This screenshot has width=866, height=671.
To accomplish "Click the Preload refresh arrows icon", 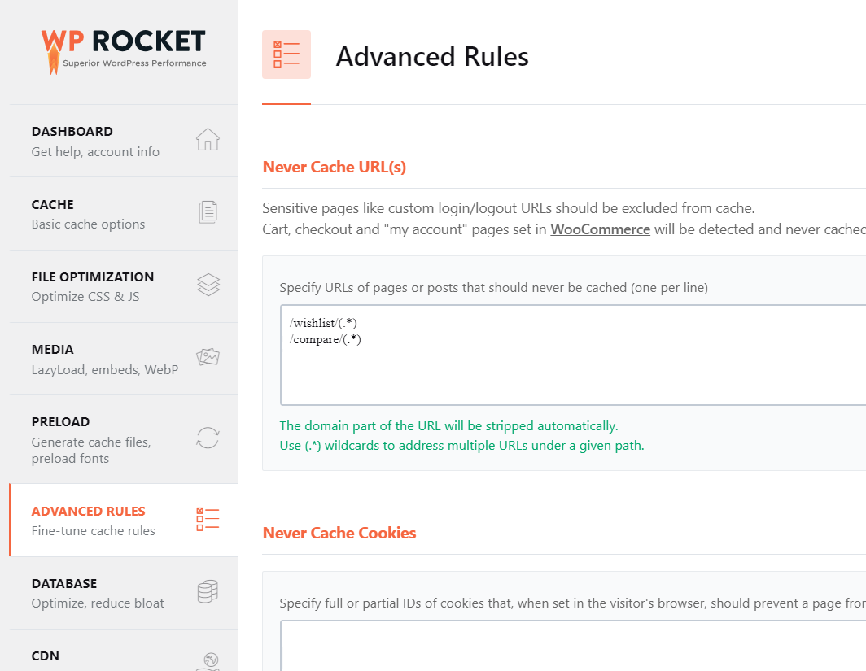I will coord(208,438).
